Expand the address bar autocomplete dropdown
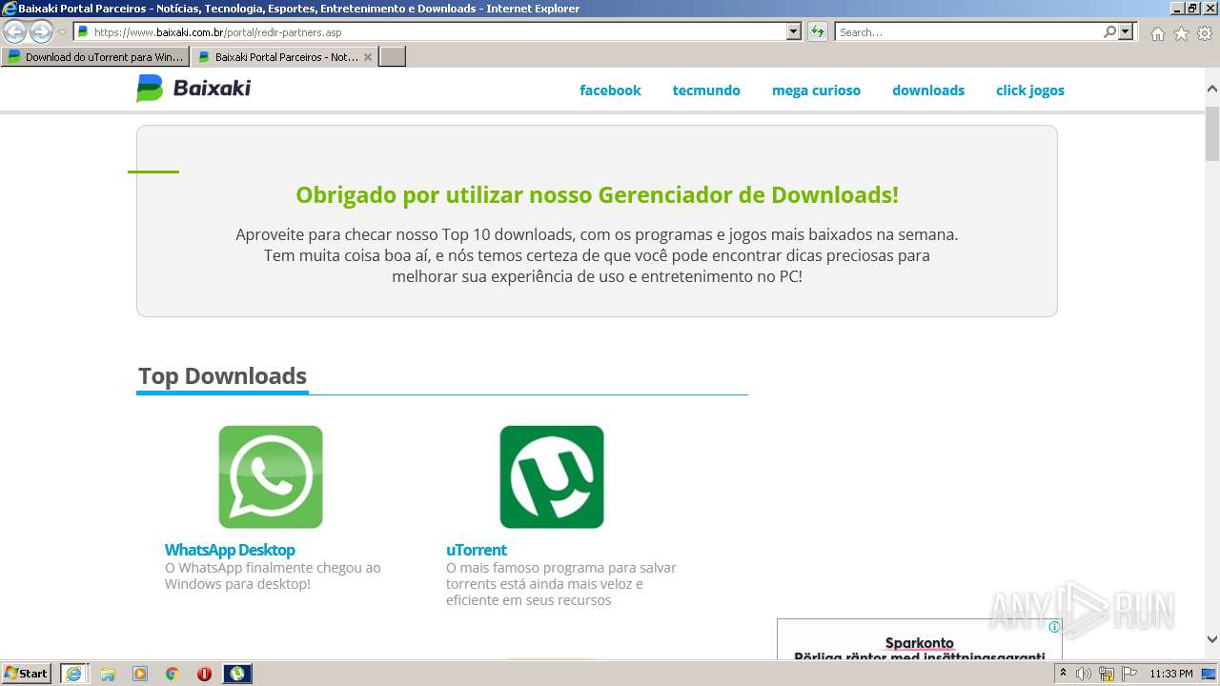Screen dimensions: 1220x686 pyautogui.click(x=794, y=31)
